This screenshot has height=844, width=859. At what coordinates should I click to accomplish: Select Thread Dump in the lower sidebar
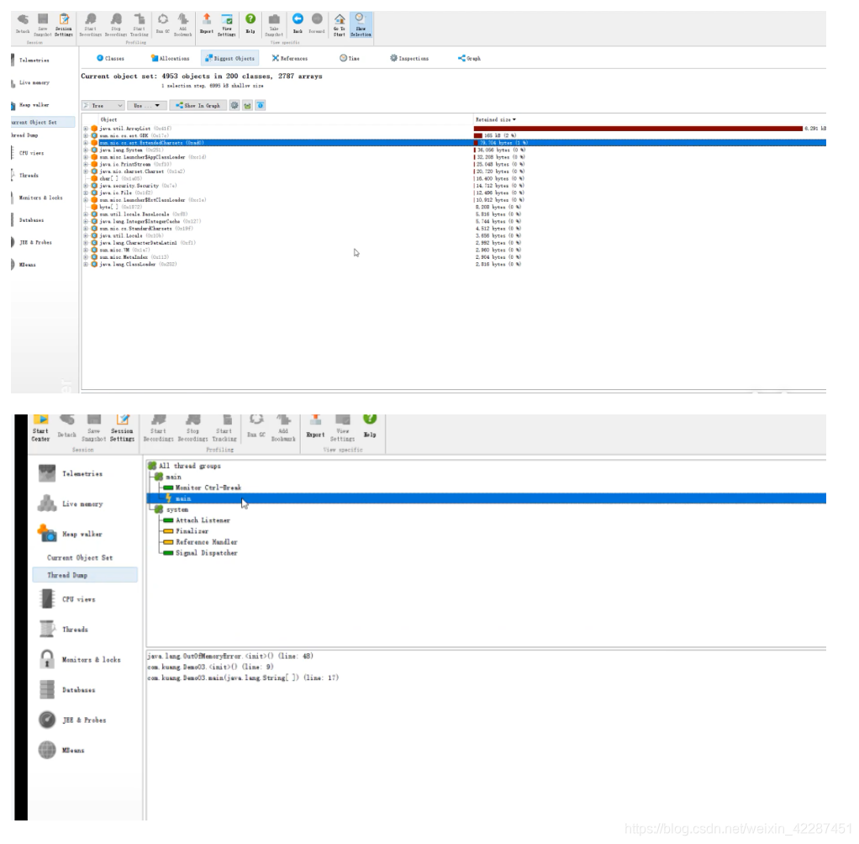point(85,575)
